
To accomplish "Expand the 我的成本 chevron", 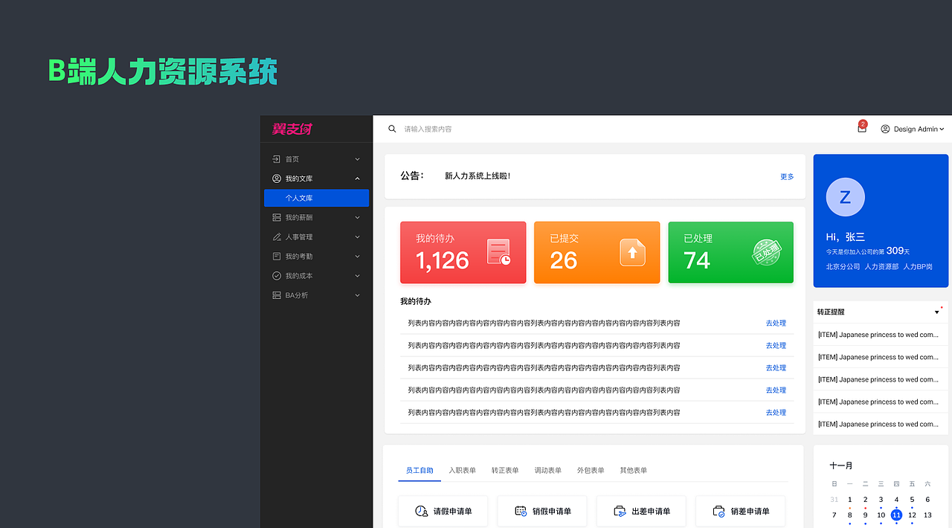I will [x=357, y=275].
